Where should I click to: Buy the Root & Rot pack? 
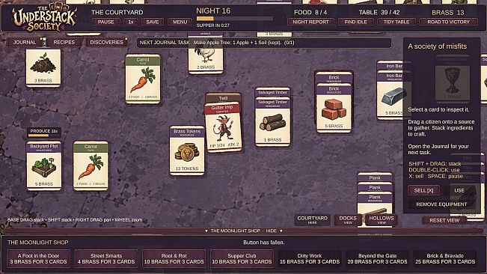[174, 259]
